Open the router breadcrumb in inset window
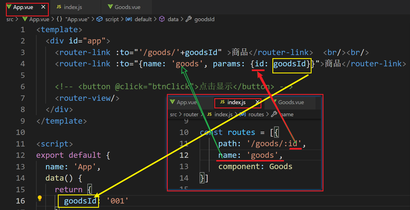This screenshot has height=210, width=410. 191,114
